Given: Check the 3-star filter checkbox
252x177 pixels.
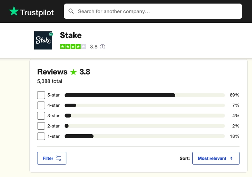Looking at the screenshot, I should click(41, 116).
